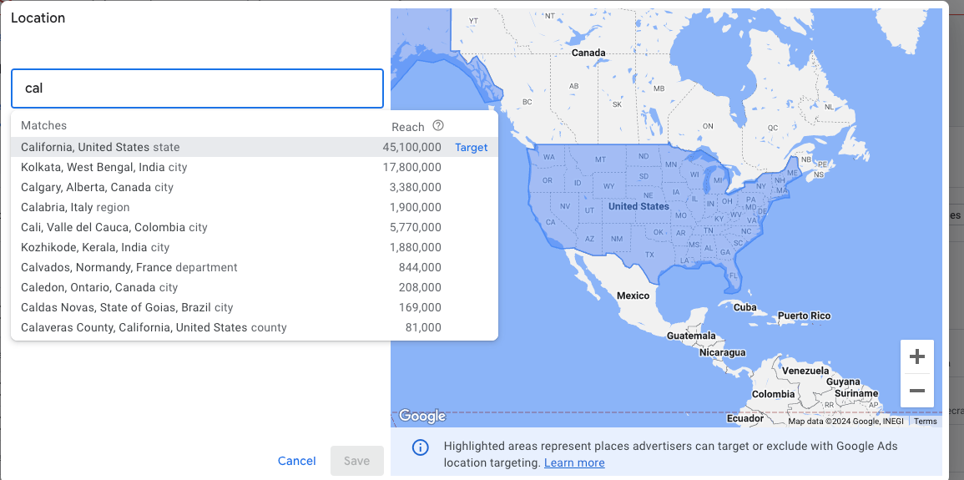964x480 pixels.
Task: Click the 17,800,000 reach value
Action: pyautogui.click(x=412, y=167)
